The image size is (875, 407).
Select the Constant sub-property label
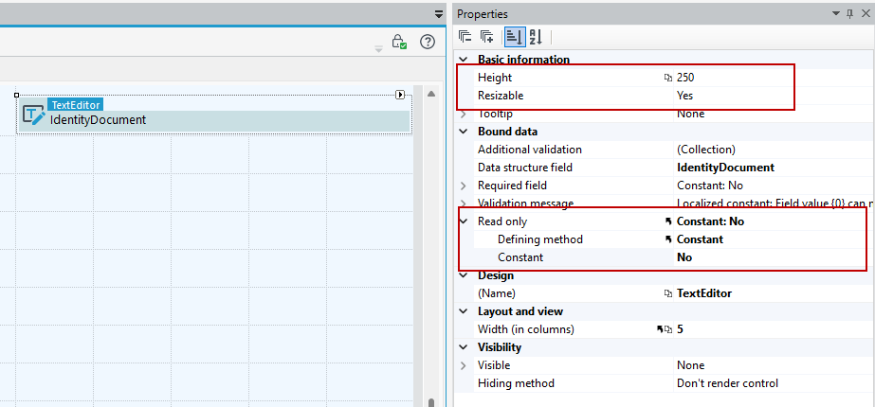tap(520, 257)
